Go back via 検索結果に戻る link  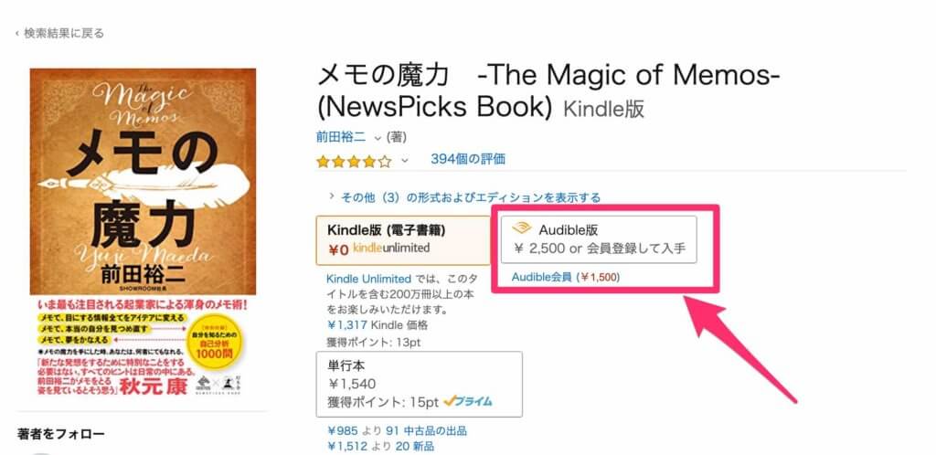pos(64,33)
